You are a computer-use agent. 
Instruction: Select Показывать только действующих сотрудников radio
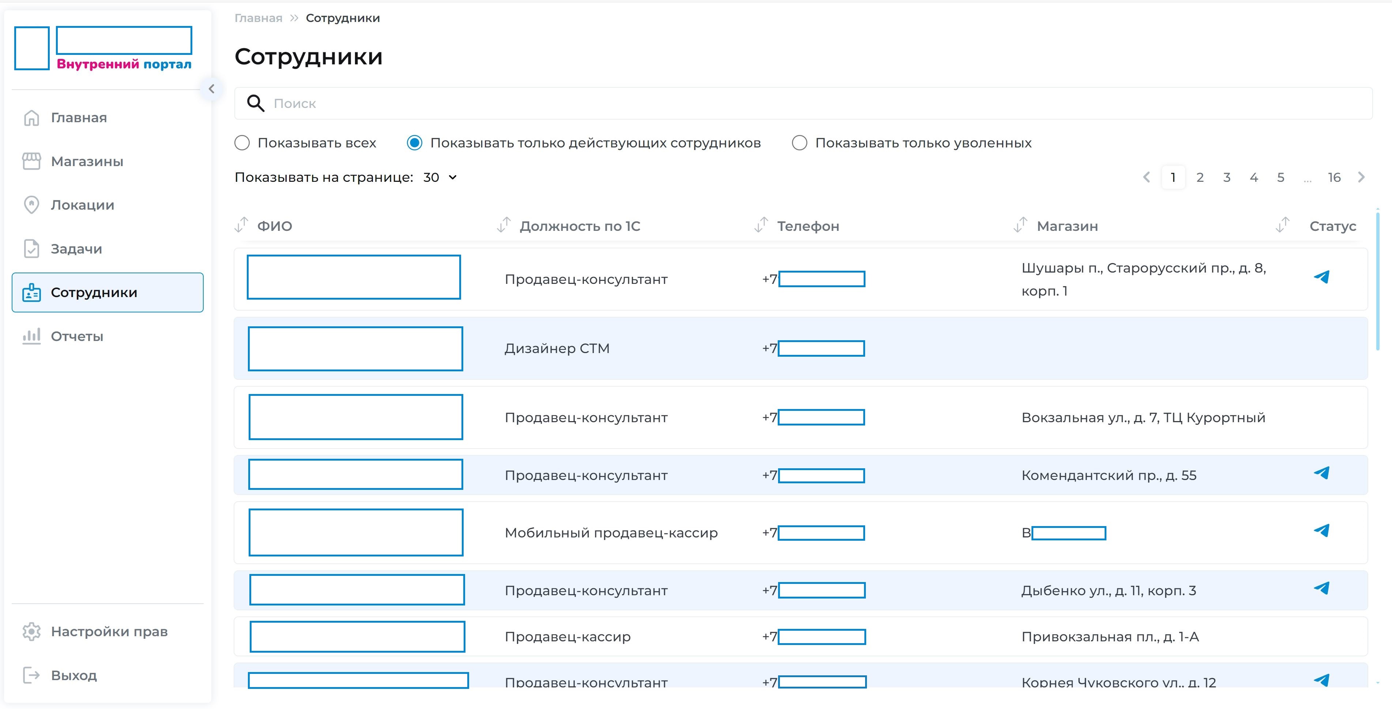pos(415,143)
